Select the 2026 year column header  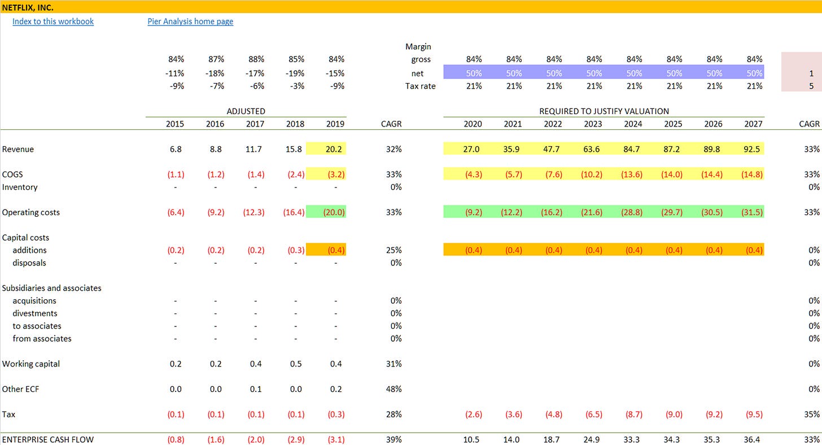click(713, 124)
